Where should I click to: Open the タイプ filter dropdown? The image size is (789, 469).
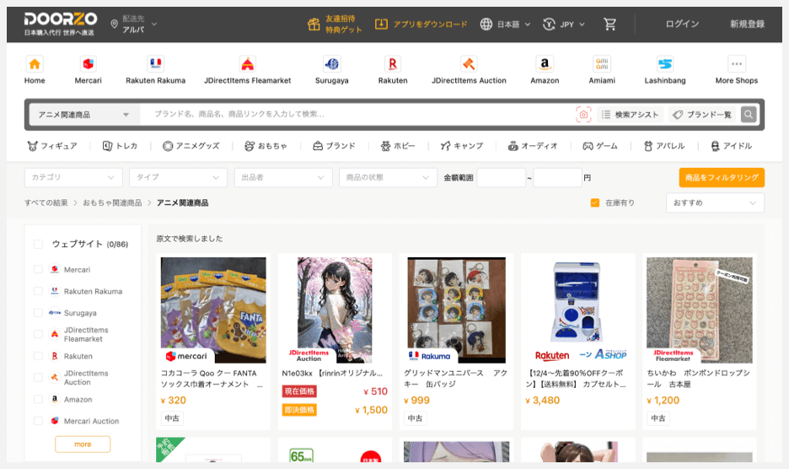point(178,177)
